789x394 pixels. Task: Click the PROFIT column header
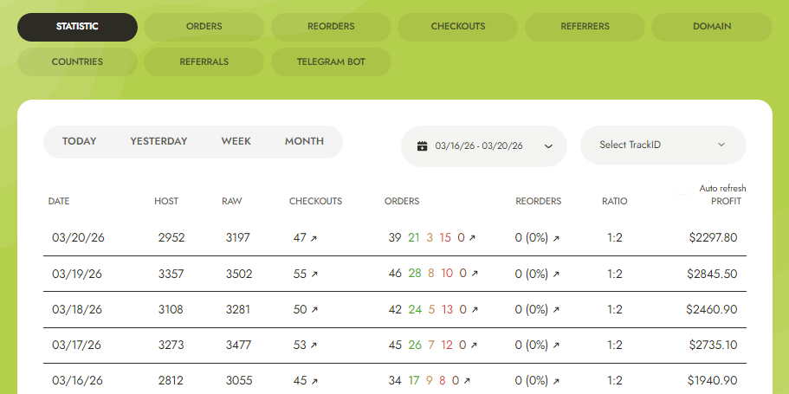pyautogui.click(x=726, y=201)
